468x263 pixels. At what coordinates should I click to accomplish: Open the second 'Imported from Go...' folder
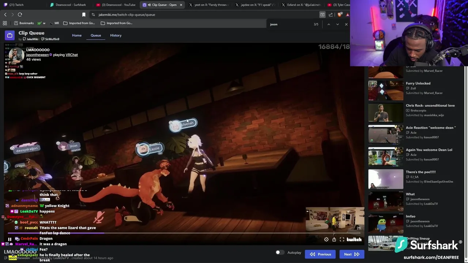[x=117, y=23]
